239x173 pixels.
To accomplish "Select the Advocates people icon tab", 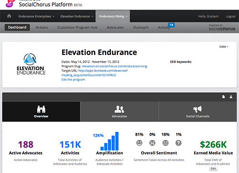I will click(119, 112).
